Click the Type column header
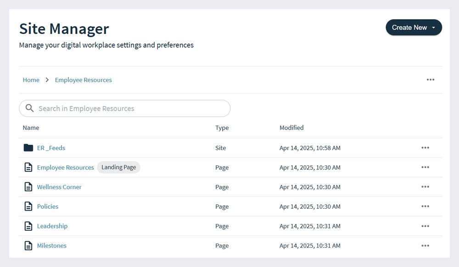Screen dimensions: 459x267 (x=222, y=128)
